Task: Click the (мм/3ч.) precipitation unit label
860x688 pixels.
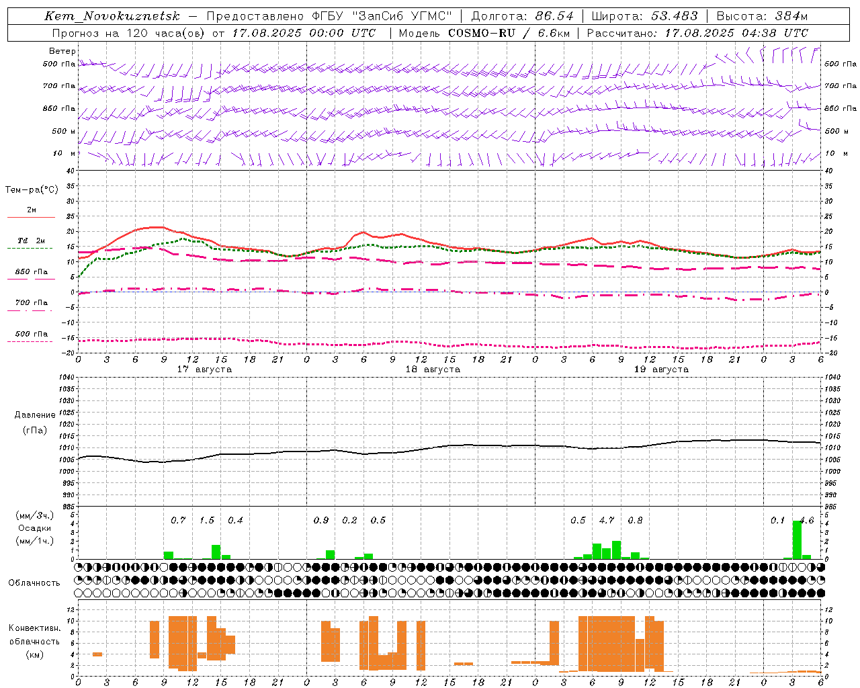Action: pyautogui.click(x=35, y=516)
